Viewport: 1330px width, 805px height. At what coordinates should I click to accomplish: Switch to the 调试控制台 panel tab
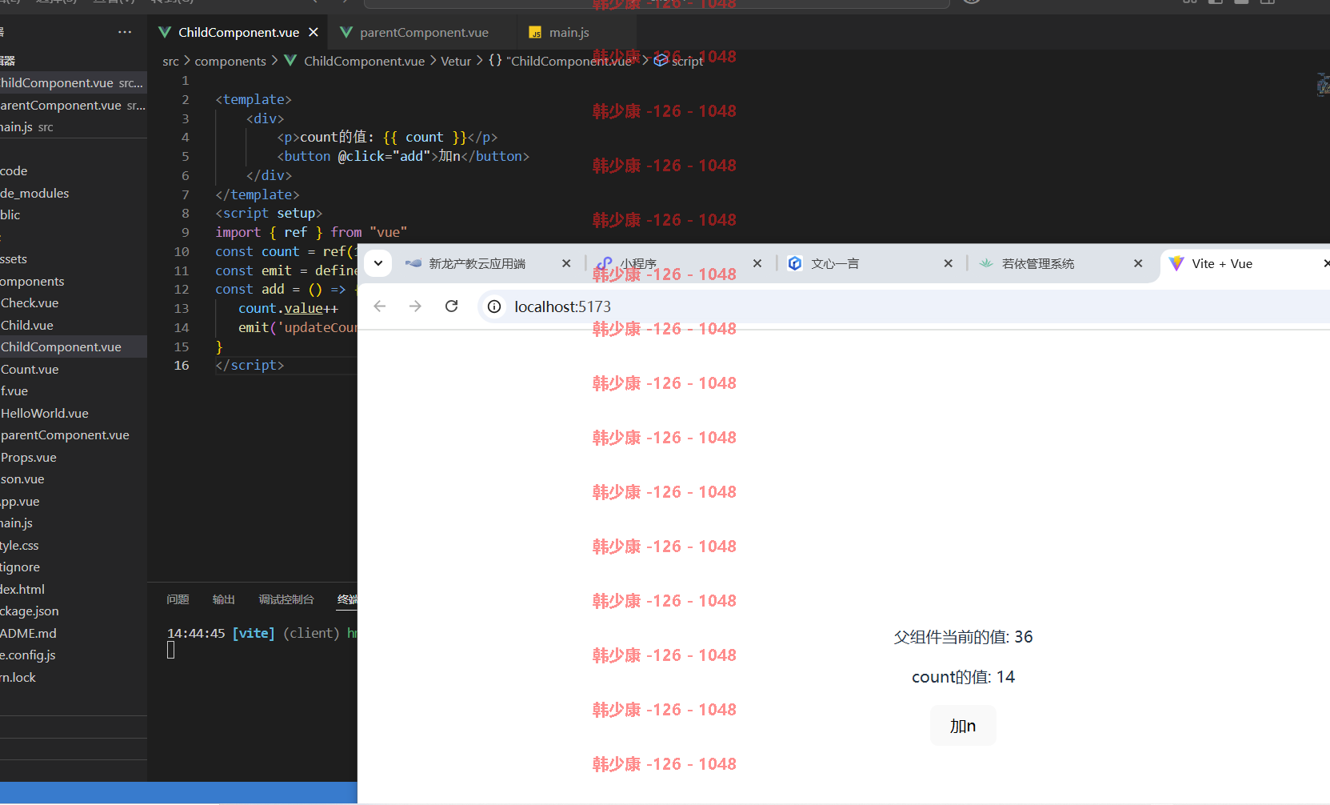tap(286, 599)
